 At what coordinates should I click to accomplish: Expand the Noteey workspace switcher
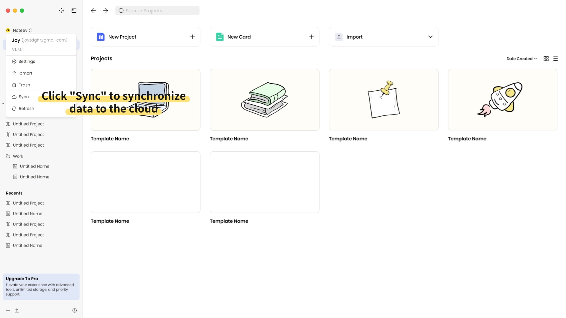point(22,30)
